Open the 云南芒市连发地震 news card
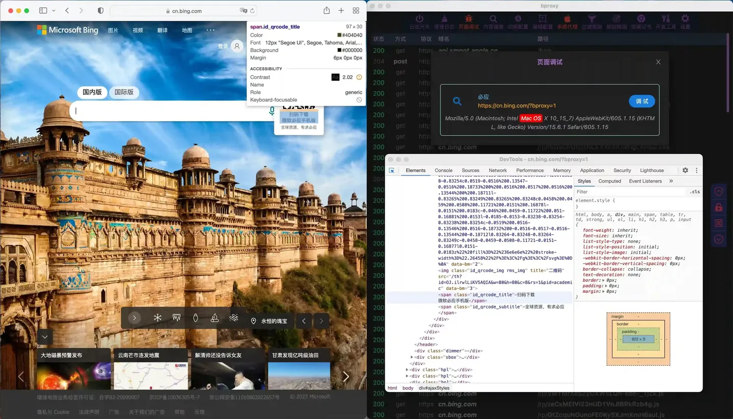 151,369
